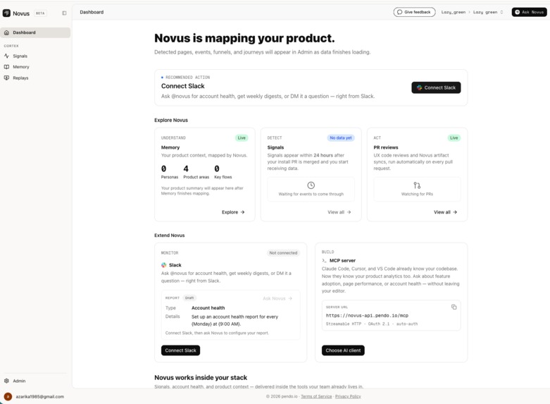Viewport: 550px width, 404px height.
Task: Click the Dashboard home icon
Action: [6, 32]
